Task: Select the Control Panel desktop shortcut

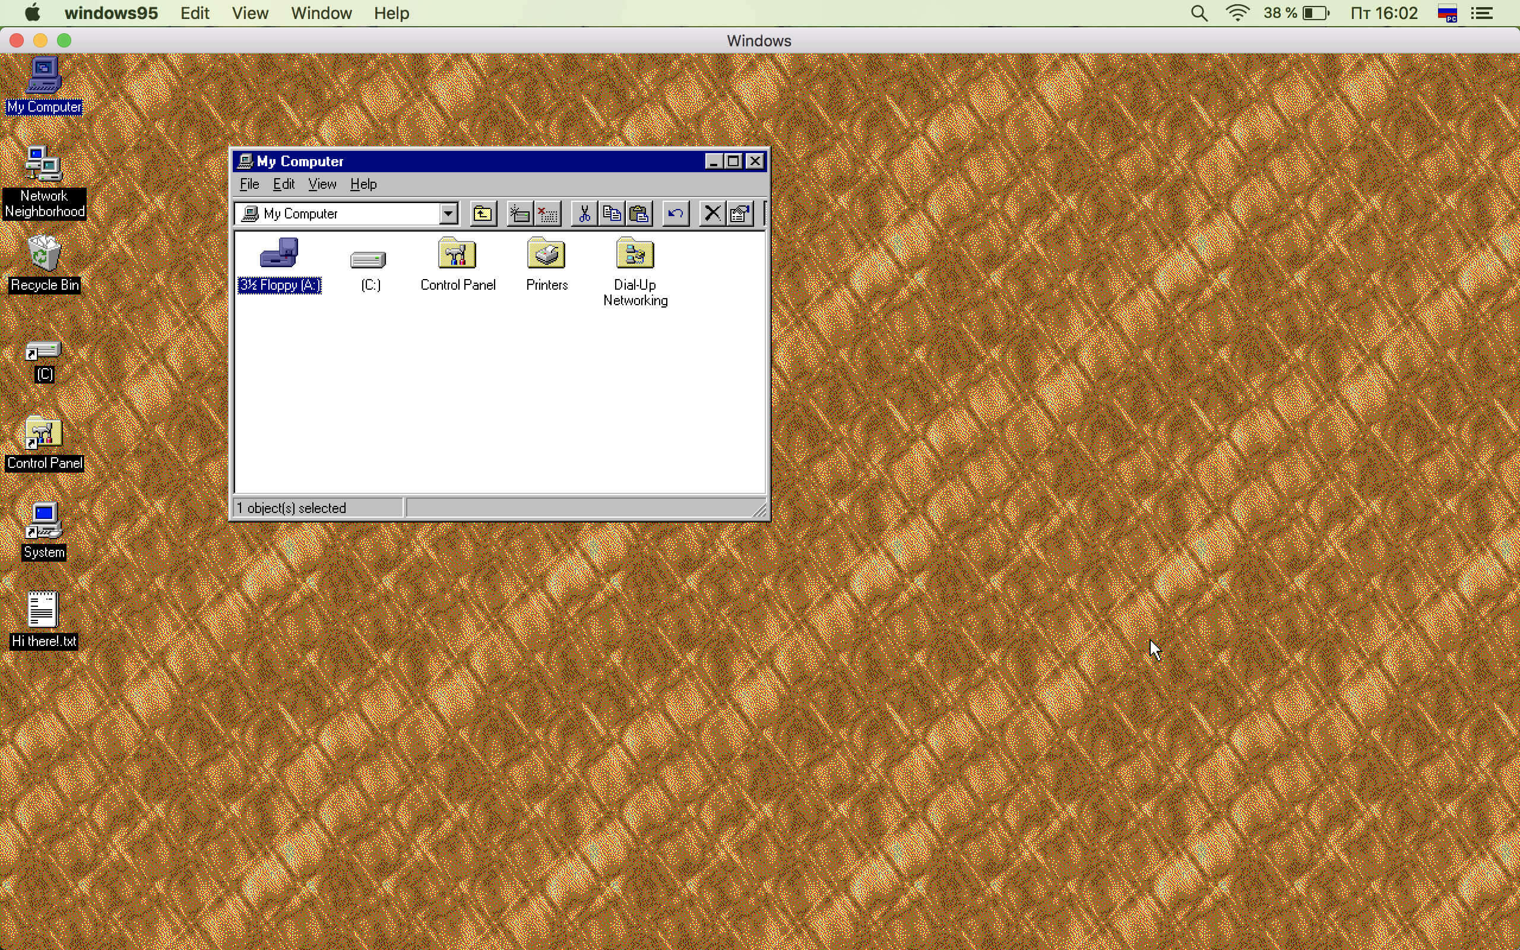Action: [44, 443]
